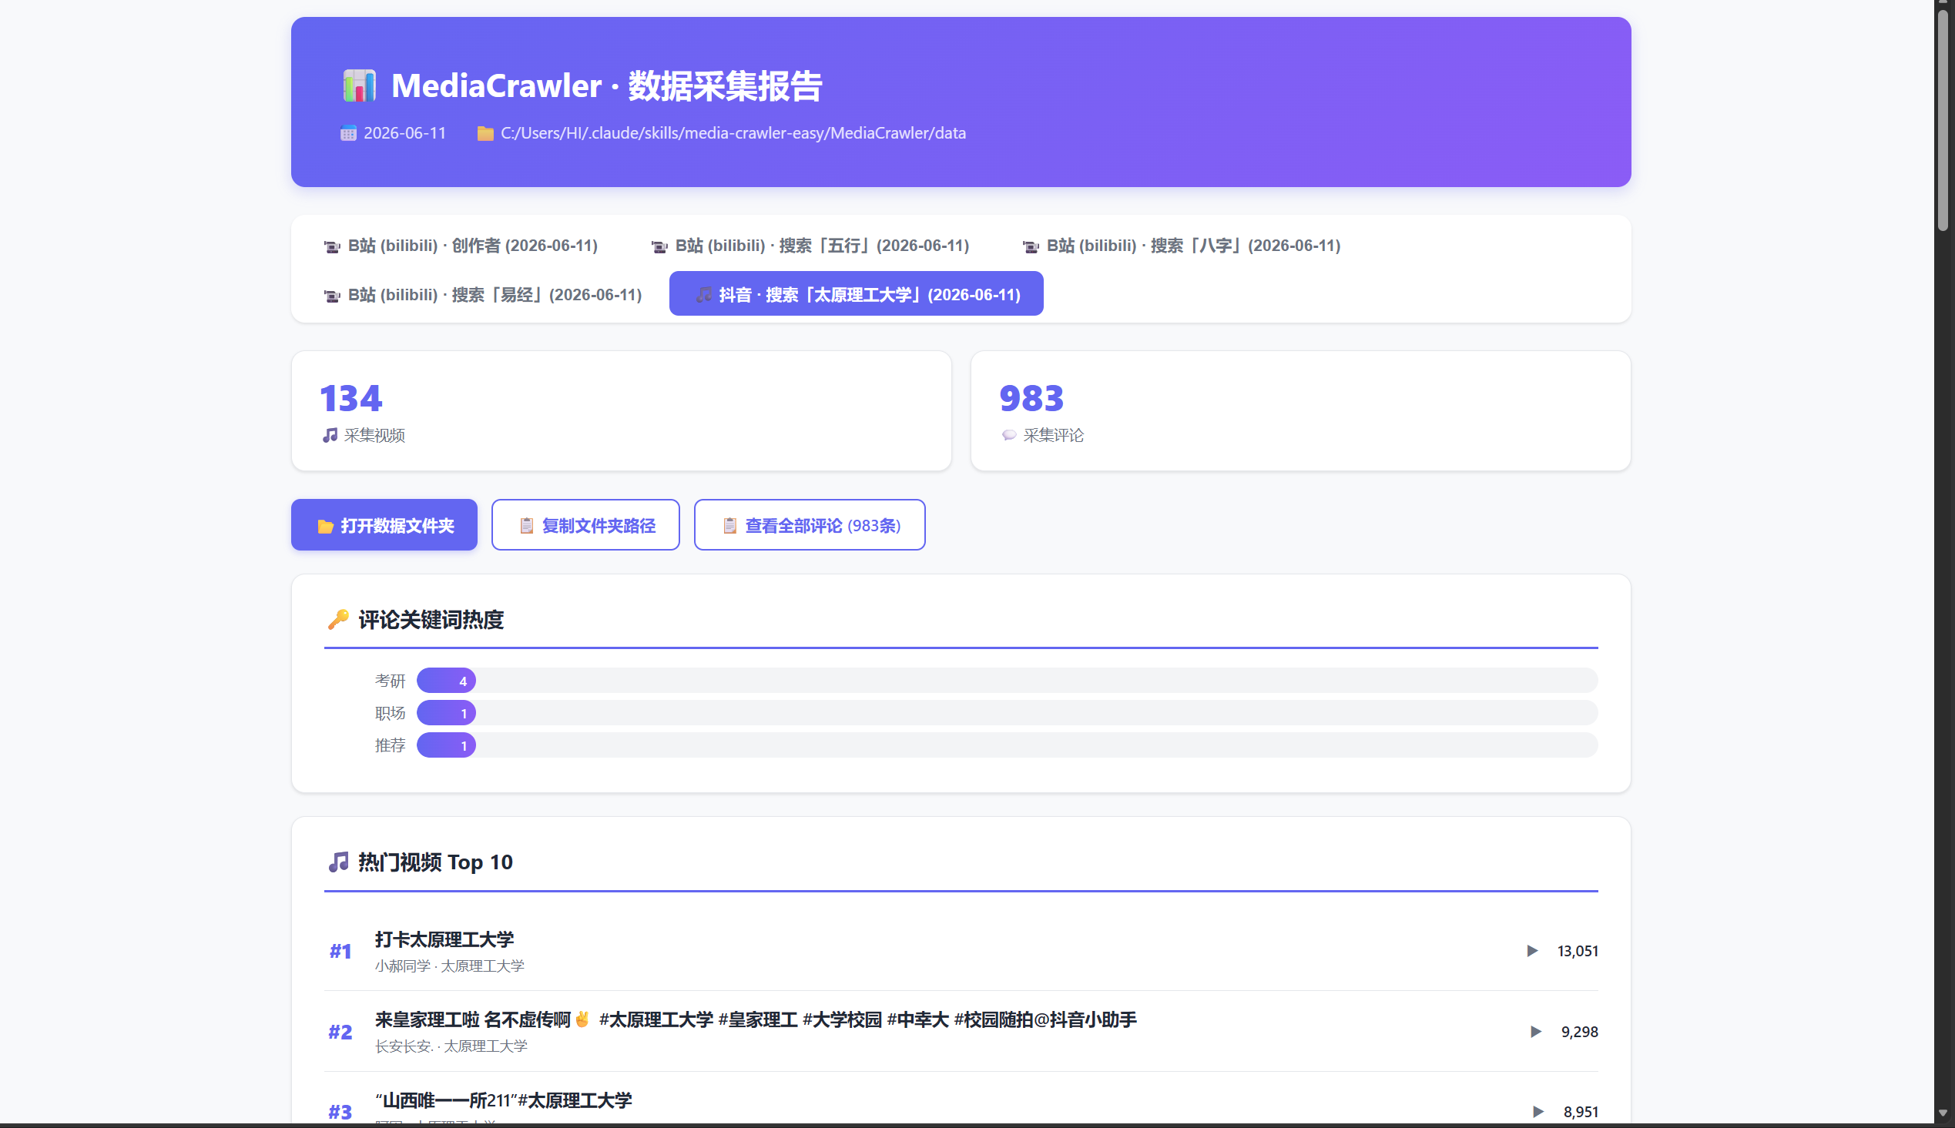Click the key icon beside 评论关键词热度
The image size is (1955, 1128).
click(x=338, y=620)
